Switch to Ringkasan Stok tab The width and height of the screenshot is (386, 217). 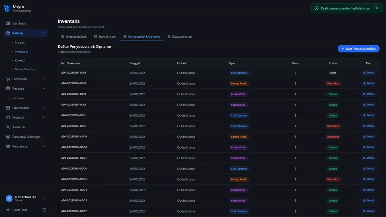[74, 37]
